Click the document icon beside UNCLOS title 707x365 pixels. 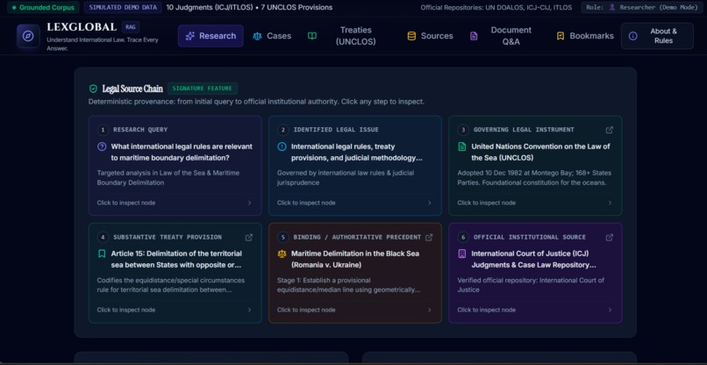(x=461, y=147)
